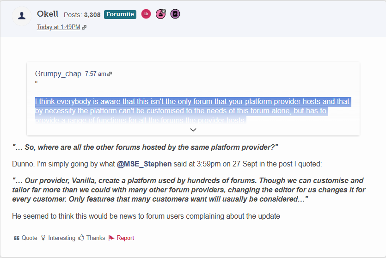Click the Quote speech marks icon
386x258 pixels.
[x=17, y=238]
